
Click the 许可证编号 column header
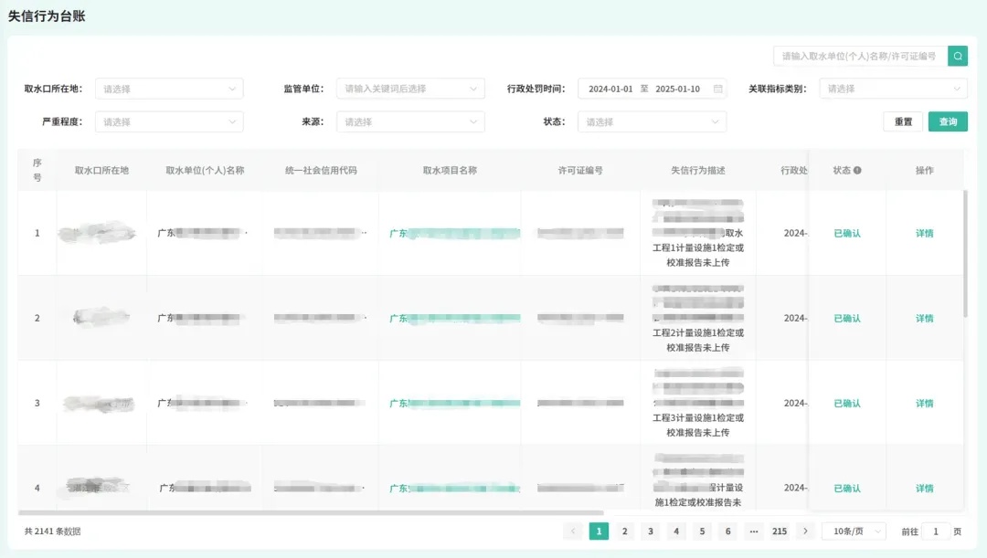(580, 171)
